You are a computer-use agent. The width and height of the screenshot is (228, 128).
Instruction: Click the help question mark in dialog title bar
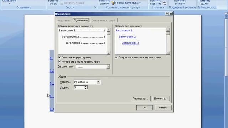tap(167, 14)
